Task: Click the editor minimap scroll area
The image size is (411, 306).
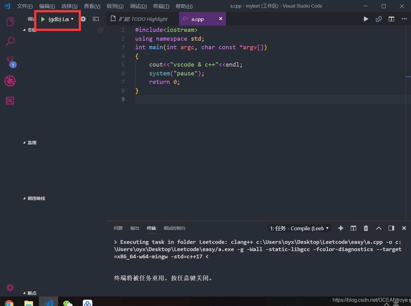Action: click(x=408, y=123)
